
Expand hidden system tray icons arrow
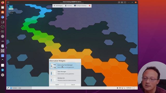point(125,88)
